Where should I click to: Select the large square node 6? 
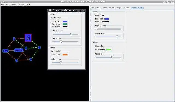(x=28, y=38)
